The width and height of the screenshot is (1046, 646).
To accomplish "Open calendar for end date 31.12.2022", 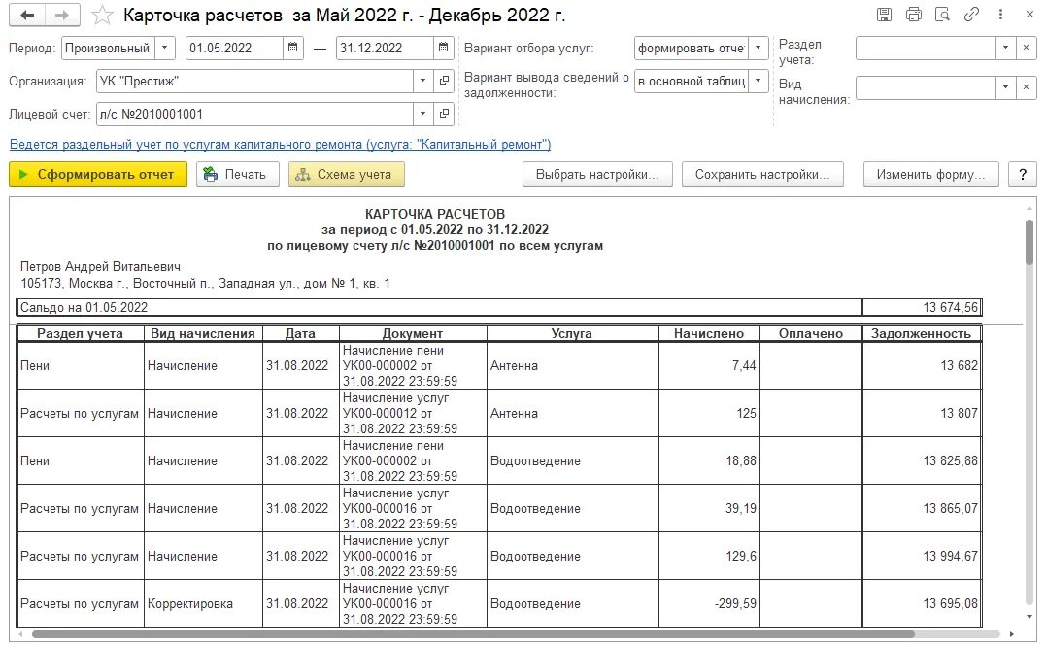I will click(x=444, y=48).
